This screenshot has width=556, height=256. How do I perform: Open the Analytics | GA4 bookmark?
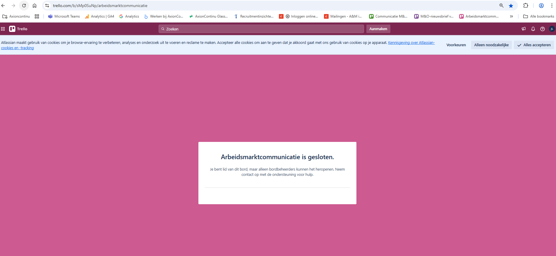pos(99,16)
